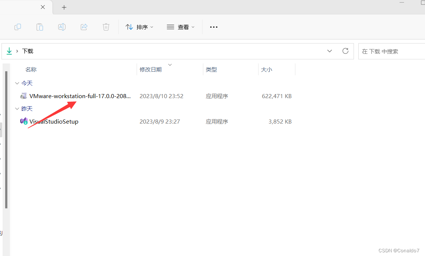Collapse the 昨天 group

17,108
